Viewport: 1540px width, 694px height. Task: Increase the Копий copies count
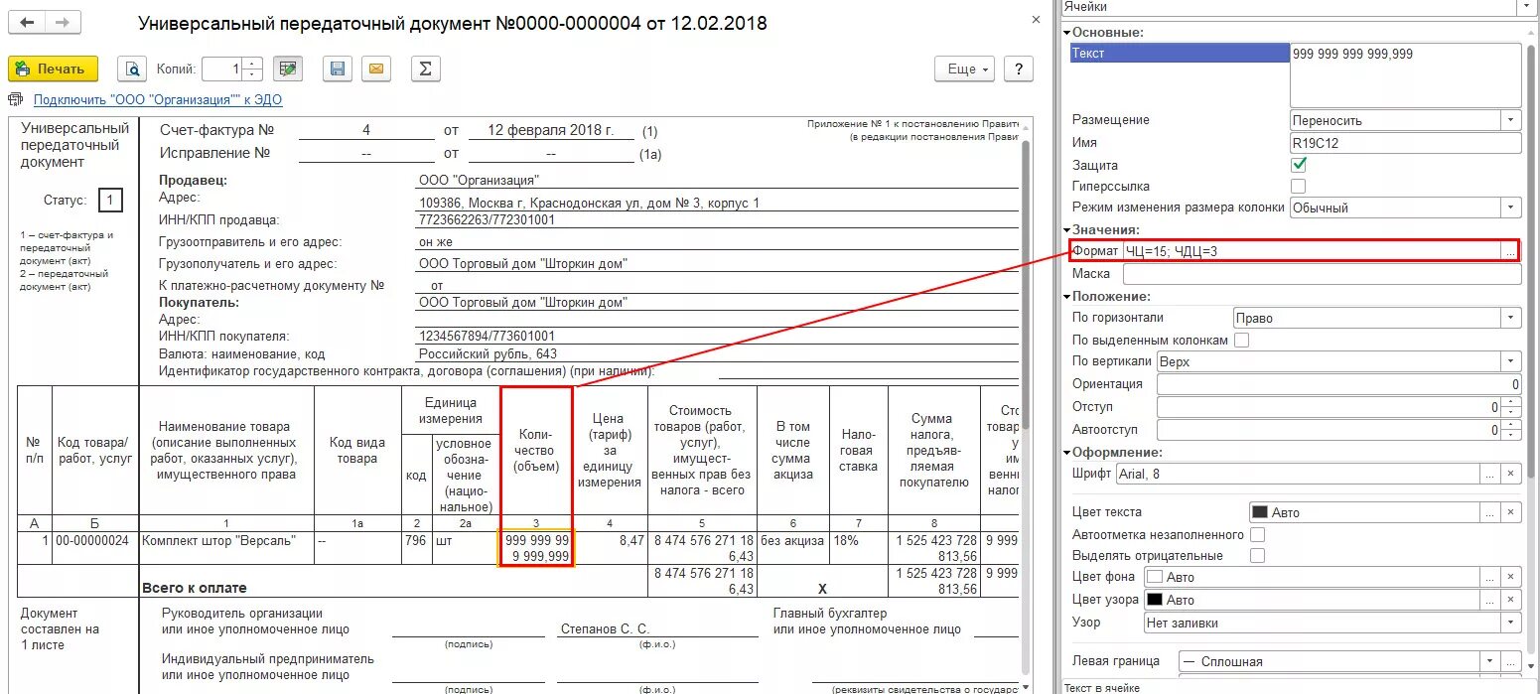(252, 64)
